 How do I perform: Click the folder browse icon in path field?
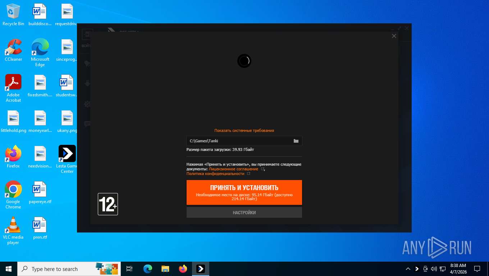pyautogui.click(x=296, y=141)
